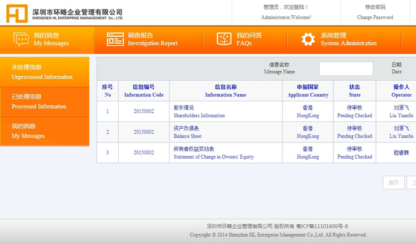Click the Information Name column header
This screenshot has height=244, width=416.
point(226,91)
